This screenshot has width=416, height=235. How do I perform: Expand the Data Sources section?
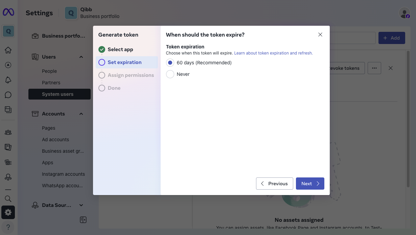tap(81, 205)
